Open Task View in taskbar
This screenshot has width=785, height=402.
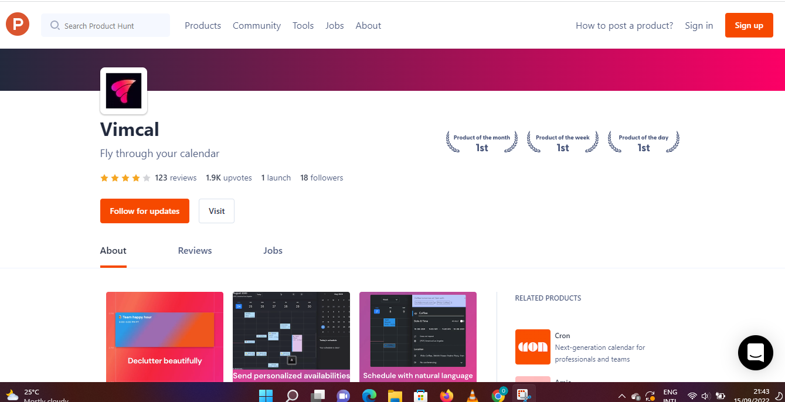point(318,395)
